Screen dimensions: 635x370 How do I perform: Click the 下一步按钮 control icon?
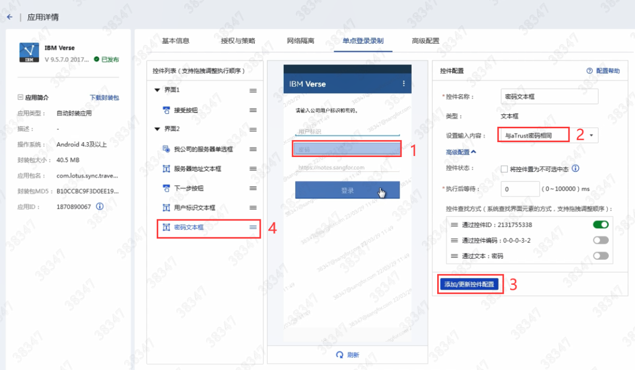click(x=166, y=188)
